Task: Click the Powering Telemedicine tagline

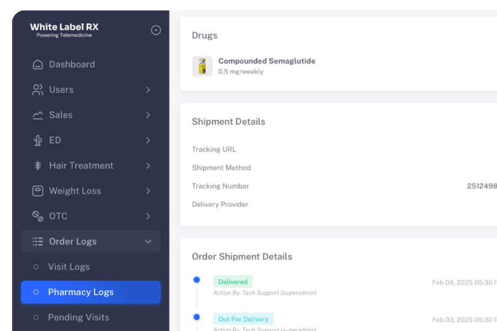Action: (64, 35)
